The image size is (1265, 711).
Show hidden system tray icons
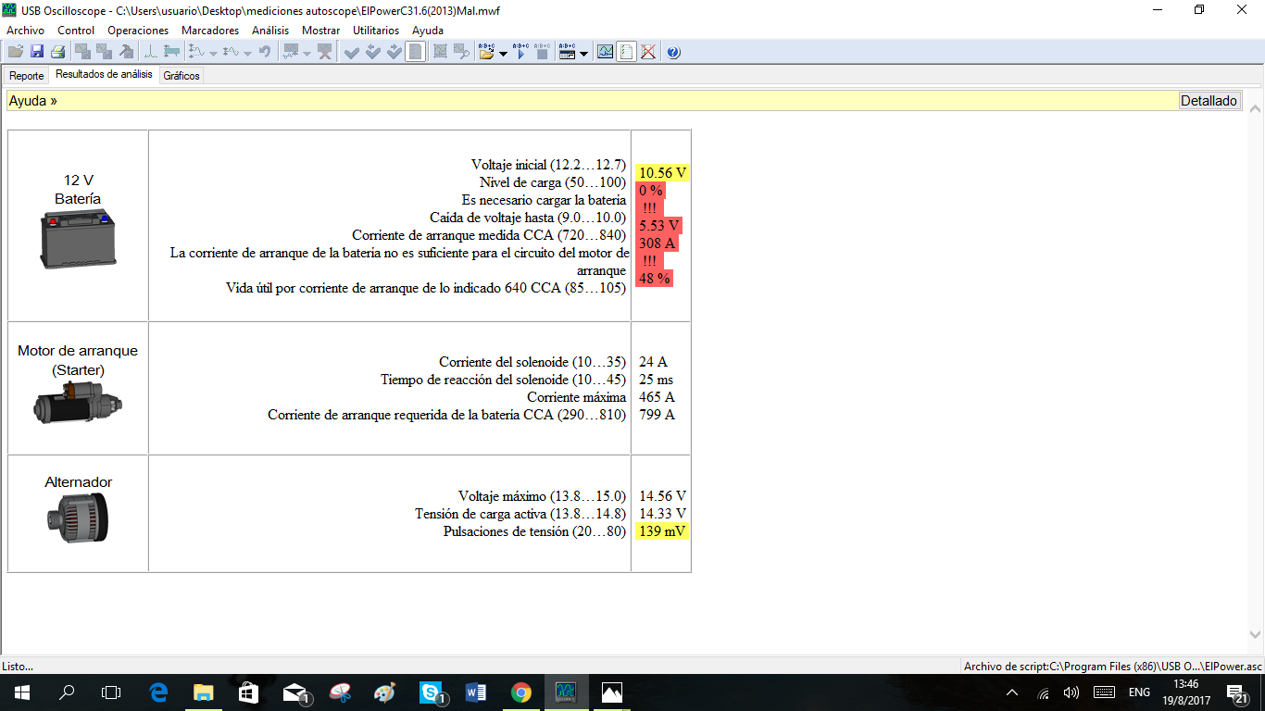point(1012,692)
